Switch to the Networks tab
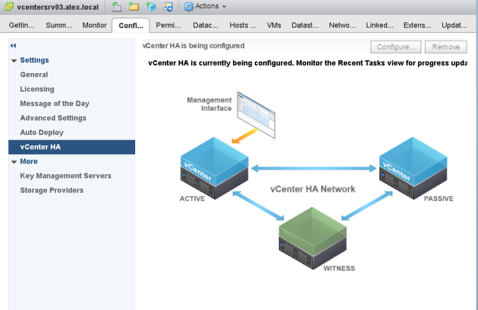 tap(342, 25)
